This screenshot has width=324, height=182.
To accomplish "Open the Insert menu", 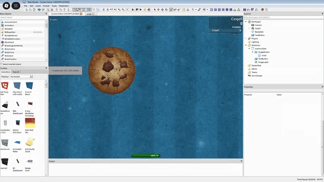I will tap(38, 6).
